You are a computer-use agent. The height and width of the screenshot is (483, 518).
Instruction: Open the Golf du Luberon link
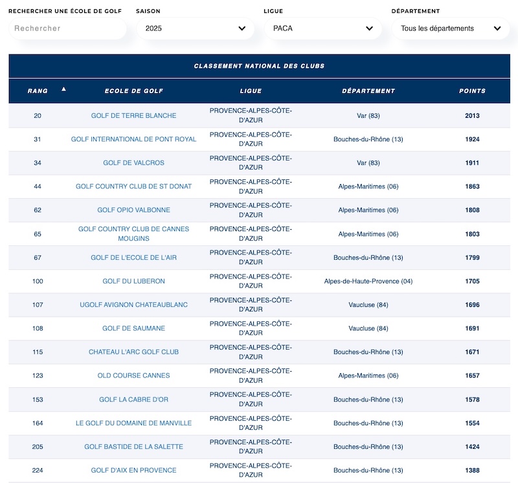coord(134,281)
